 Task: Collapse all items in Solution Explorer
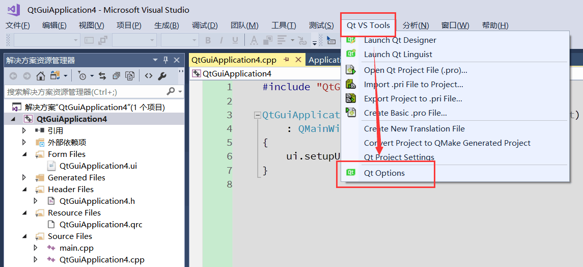(x=117, y=76)
